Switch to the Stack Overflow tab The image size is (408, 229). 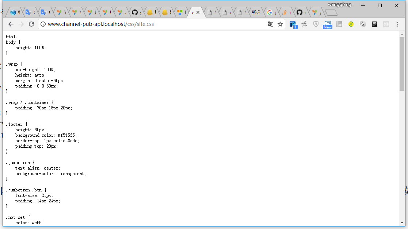pos(286,12)
